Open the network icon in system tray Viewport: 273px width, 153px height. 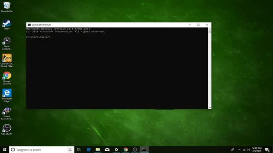(x=244, y=150)
